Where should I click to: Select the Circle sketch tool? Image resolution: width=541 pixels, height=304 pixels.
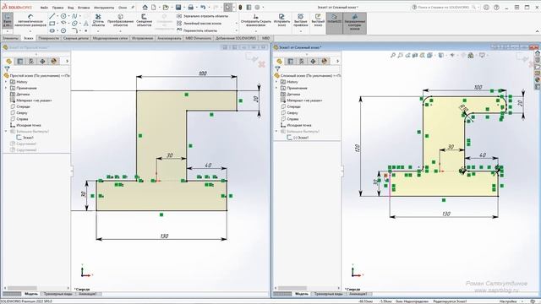63,16
